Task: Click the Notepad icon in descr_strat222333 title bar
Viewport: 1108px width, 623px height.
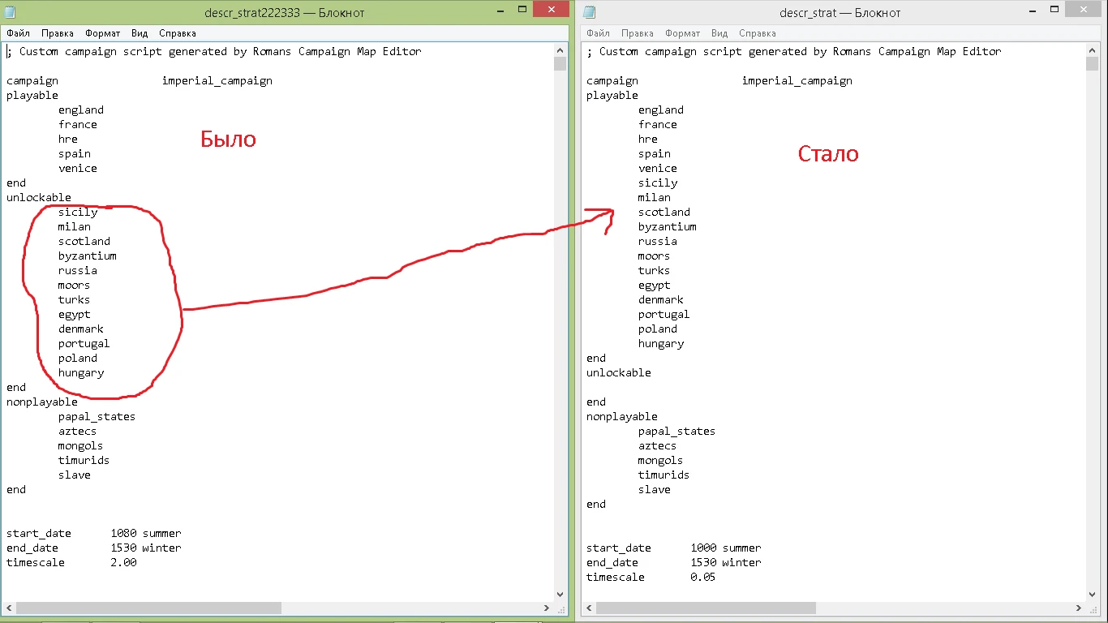Action: point(11,12)
